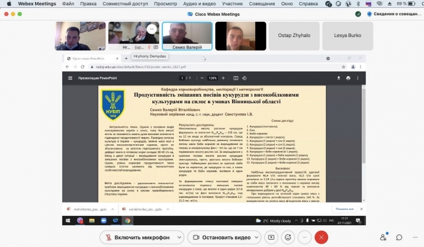Click the weather widget in shared taskbar
The width and height of the screenshot is (424, 247).
click(x=273, y=221)
